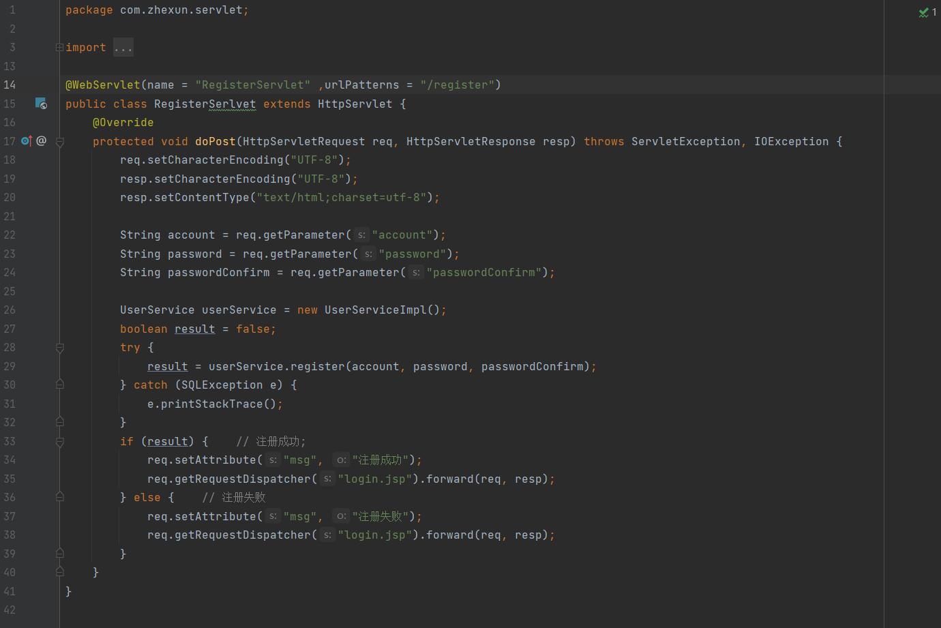The width and height of the screenshot is (941, 628).
Task: Click printStackTrace method call
Action: tap(212, 404)
